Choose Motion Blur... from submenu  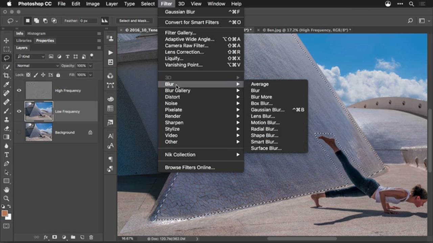[276, 123]
